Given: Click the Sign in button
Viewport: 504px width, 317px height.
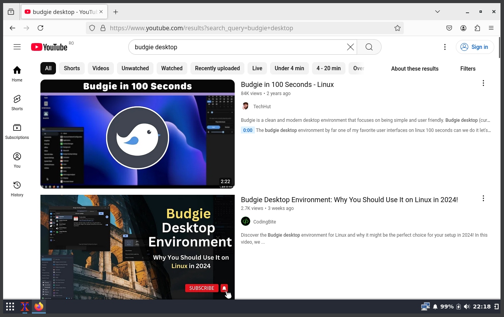Looking at the screenshot, I should 475,47.
